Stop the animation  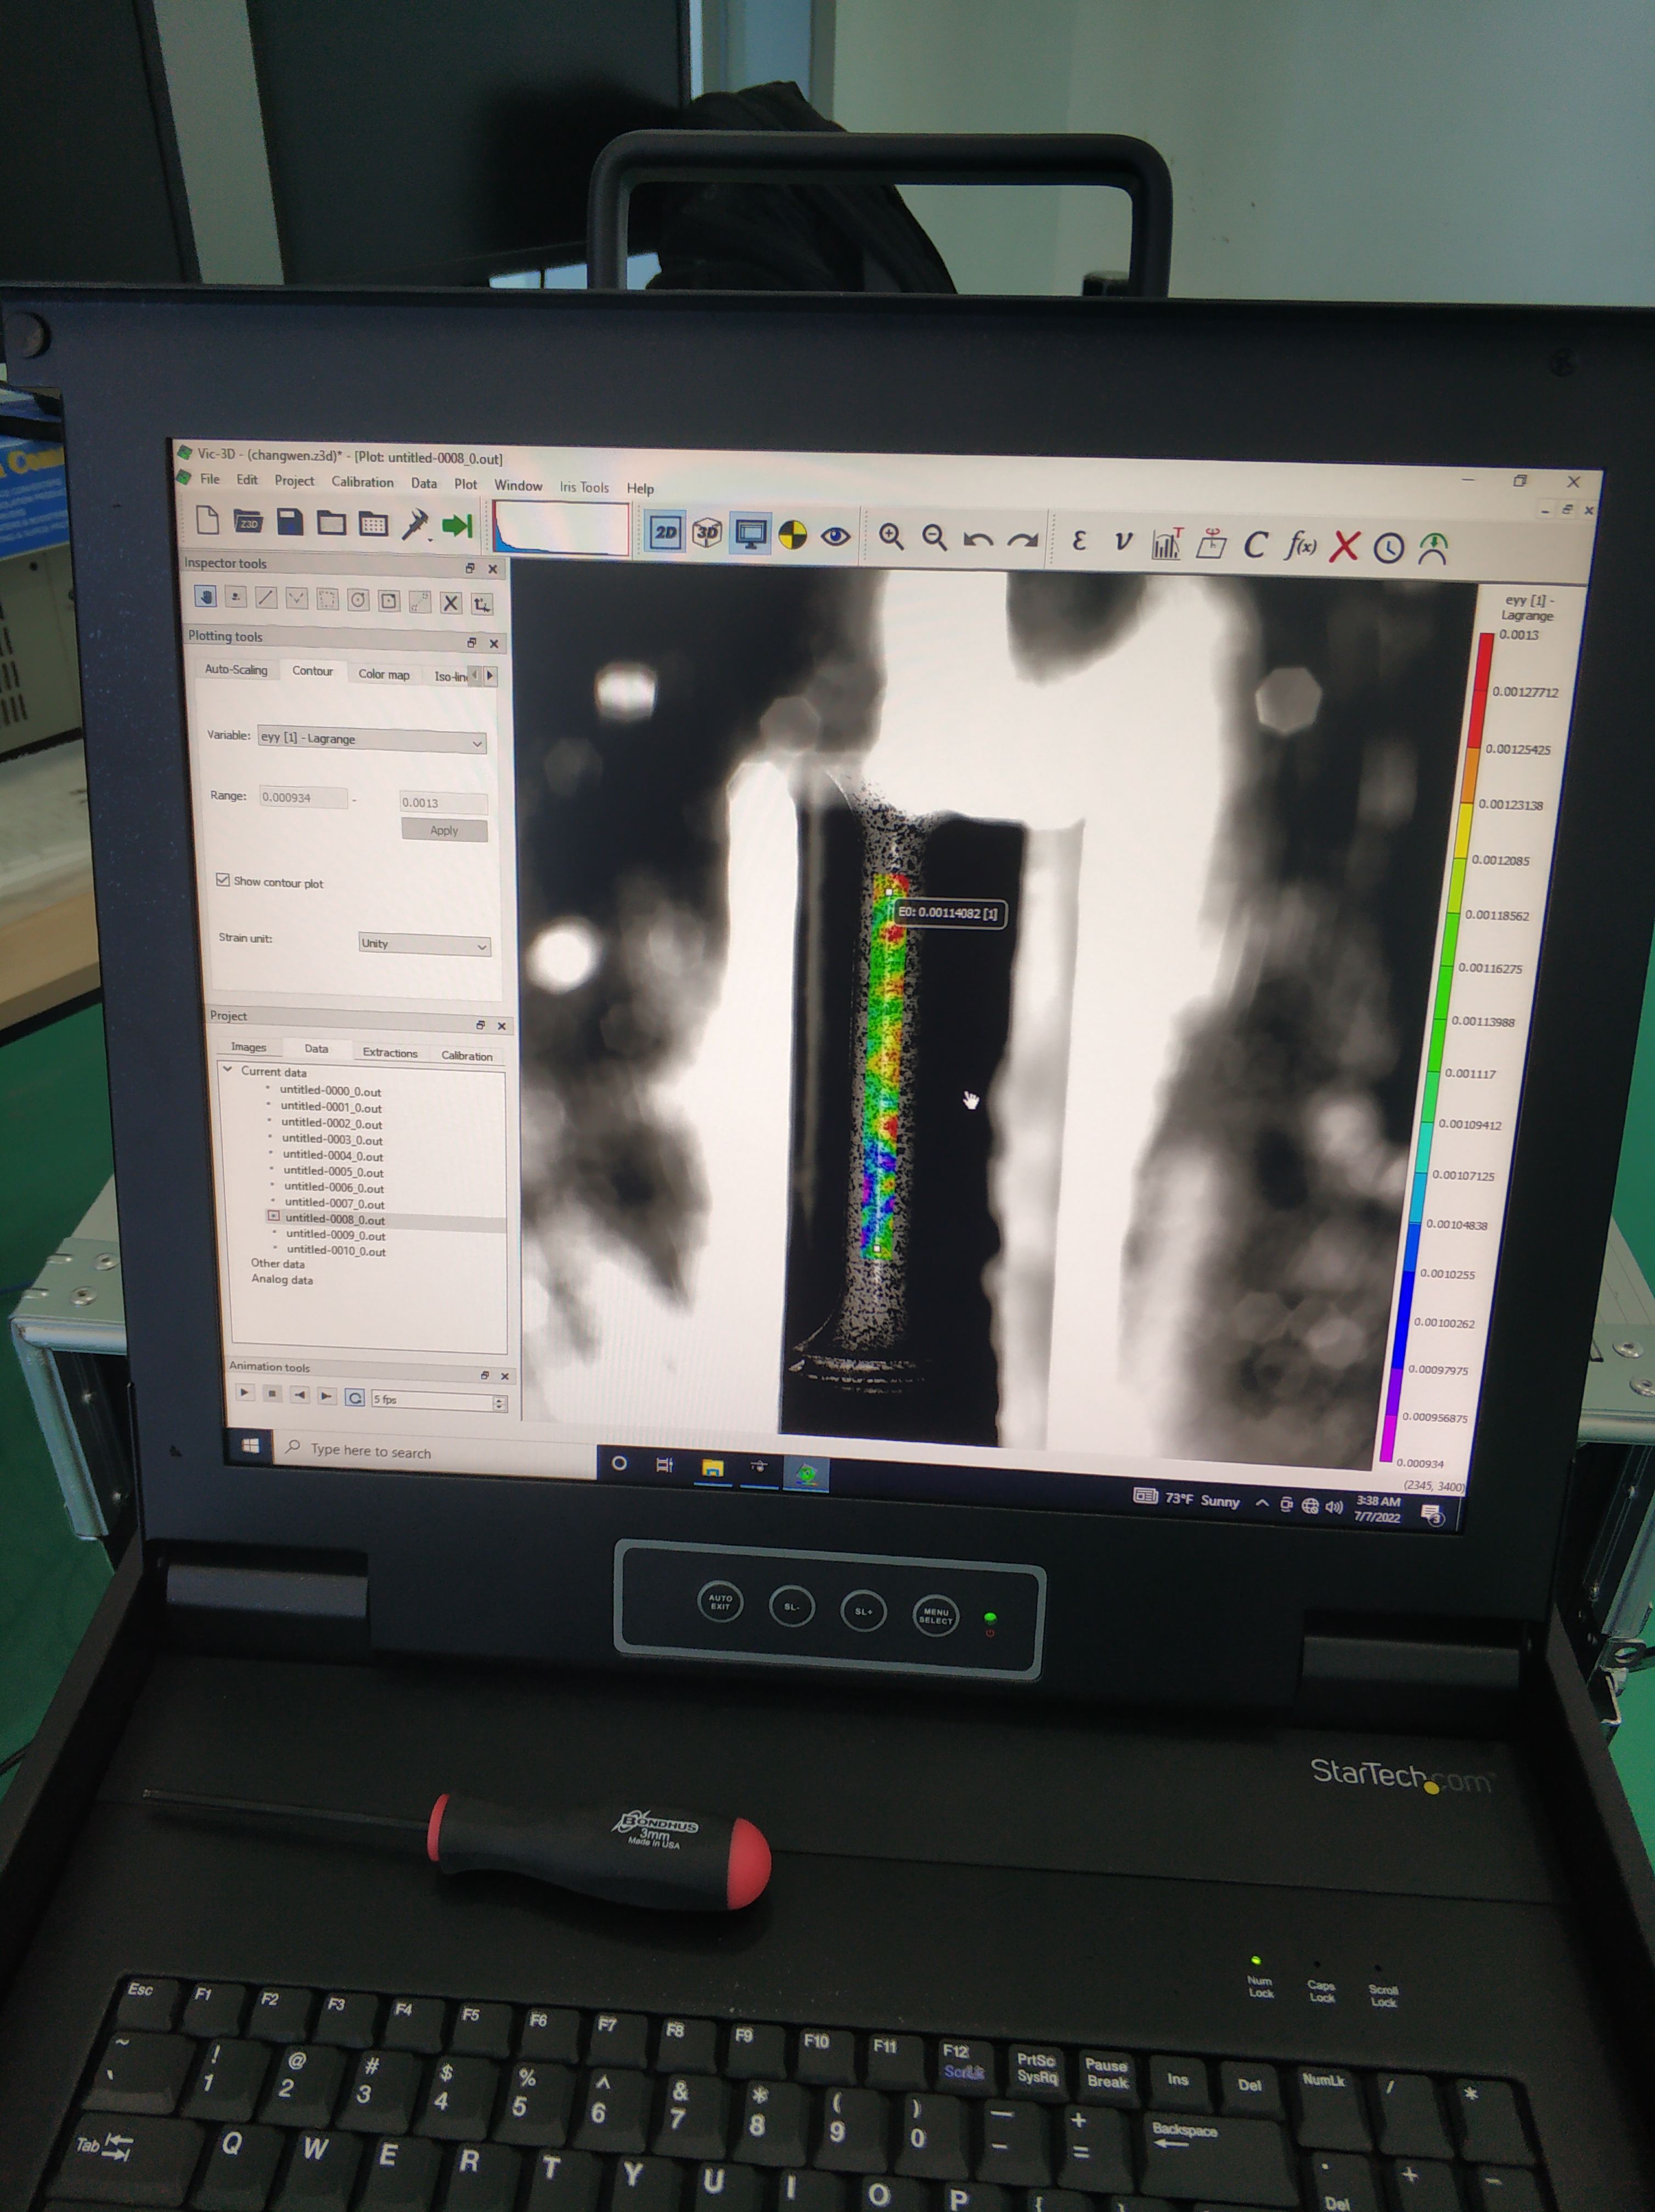coord(272,1393)
